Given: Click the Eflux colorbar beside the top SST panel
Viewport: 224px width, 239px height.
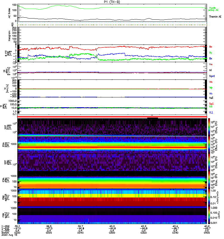Looking at the screenshot, I should pyautogui.click(x=209, y=127).
